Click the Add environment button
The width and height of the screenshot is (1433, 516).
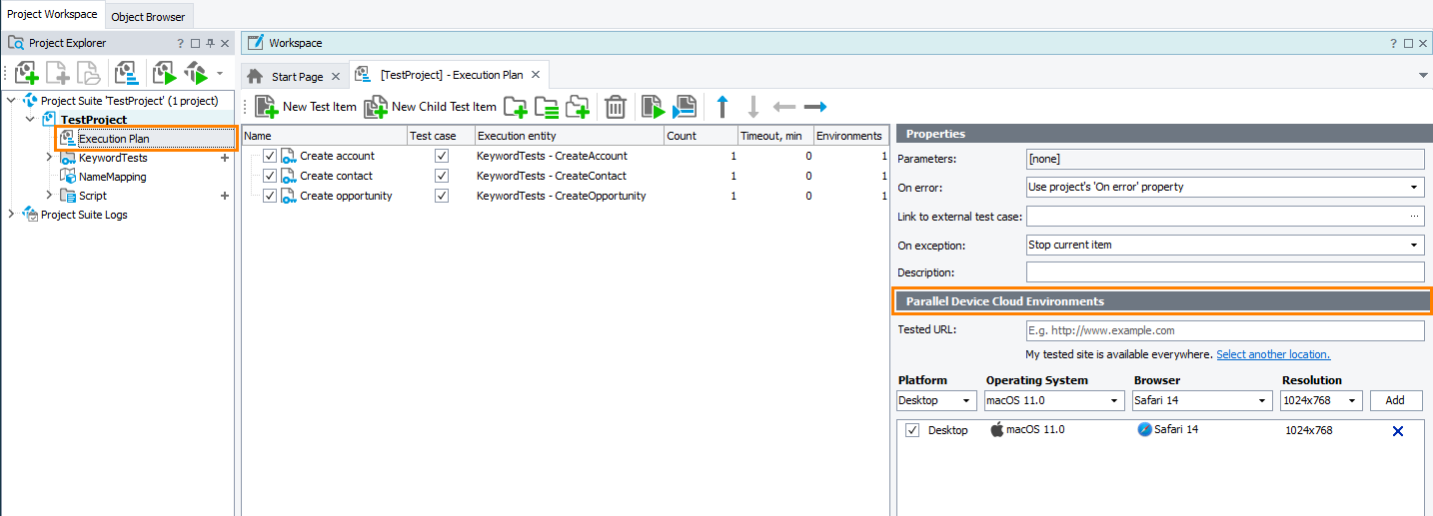pos(1395,400)
